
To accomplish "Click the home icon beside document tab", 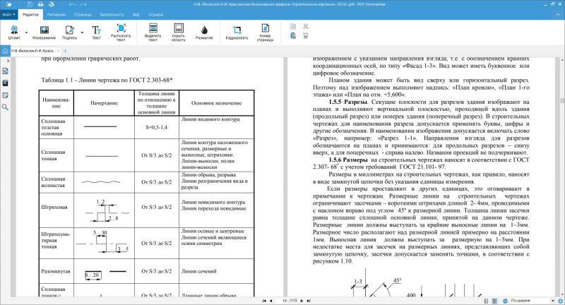I will coord(5,51).
